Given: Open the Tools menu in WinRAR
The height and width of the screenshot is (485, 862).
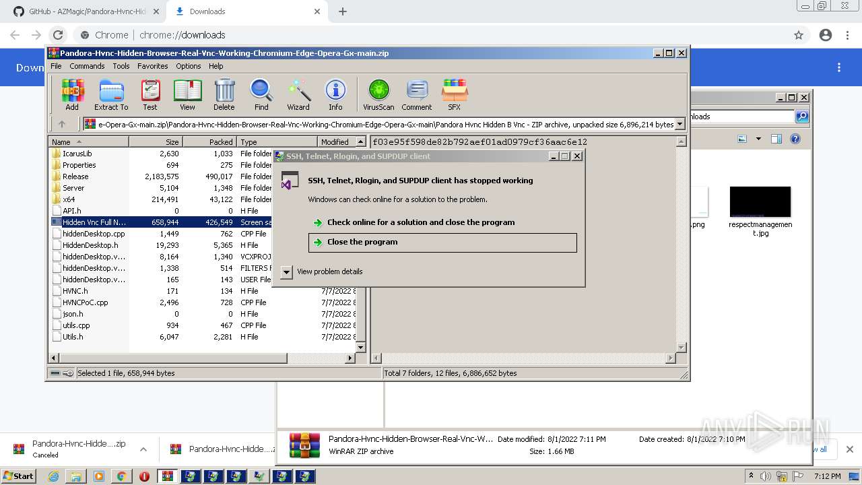Looking at the screenshot, I should pos(121,66).
